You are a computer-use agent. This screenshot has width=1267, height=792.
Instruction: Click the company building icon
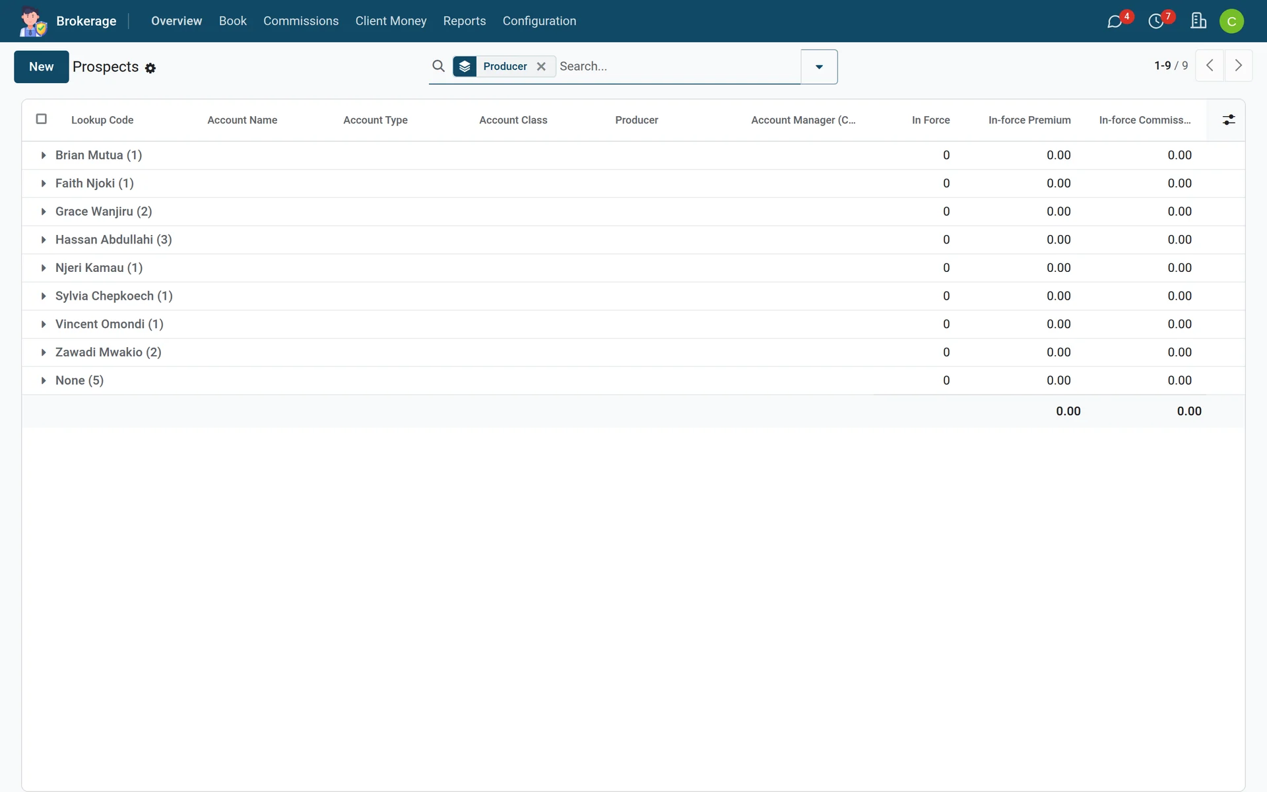pyautogui.click(x=1198, y=21)
